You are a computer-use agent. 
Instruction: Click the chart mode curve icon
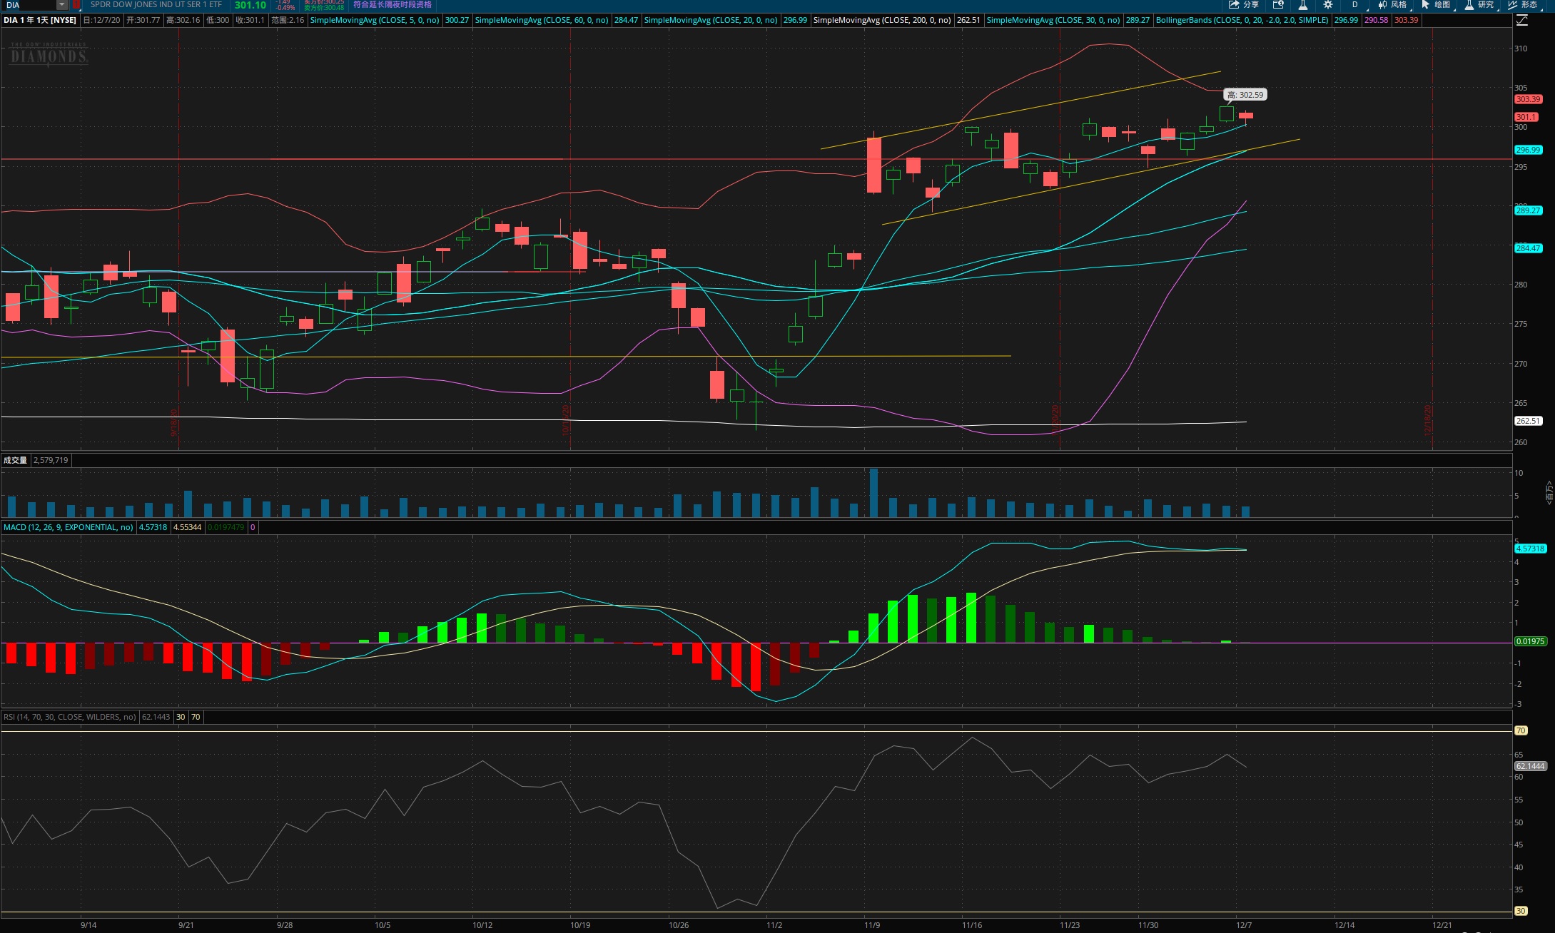pyautogui.click(x=1522, y=20)
